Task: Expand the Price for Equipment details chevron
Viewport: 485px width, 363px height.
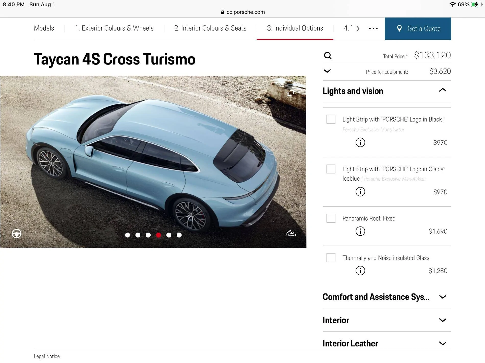Action: (x=327, y=71)
